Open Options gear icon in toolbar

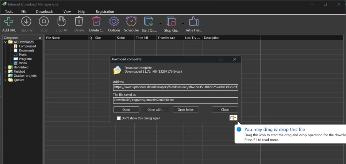click(114, 22)
